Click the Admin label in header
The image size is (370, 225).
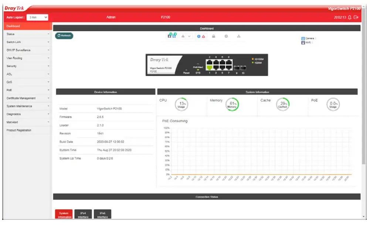pos(111,17)
